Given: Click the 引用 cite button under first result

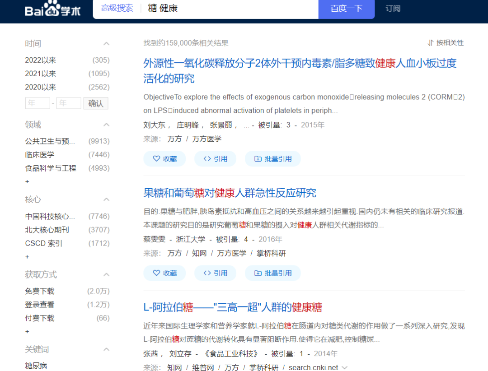Looking at the screenshot, I should pyautogui.click(x=216, y=159).
